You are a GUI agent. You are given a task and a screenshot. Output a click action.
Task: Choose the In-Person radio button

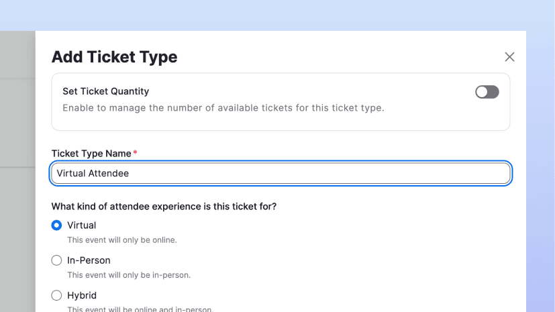[56, 260]
